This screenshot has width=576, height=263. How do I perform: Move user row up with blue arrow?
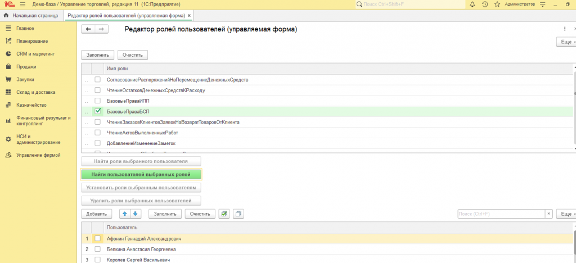pos(125,214)
